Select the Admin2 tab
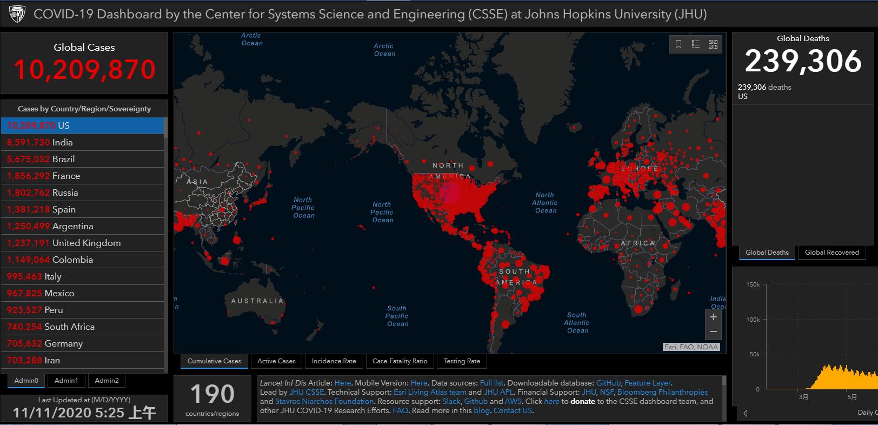This screenshot has height=425, width=878. (107, 381)
